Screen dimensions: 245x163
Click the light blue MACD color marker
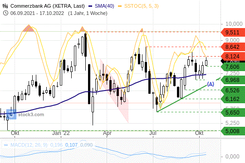tap(6, 145)
